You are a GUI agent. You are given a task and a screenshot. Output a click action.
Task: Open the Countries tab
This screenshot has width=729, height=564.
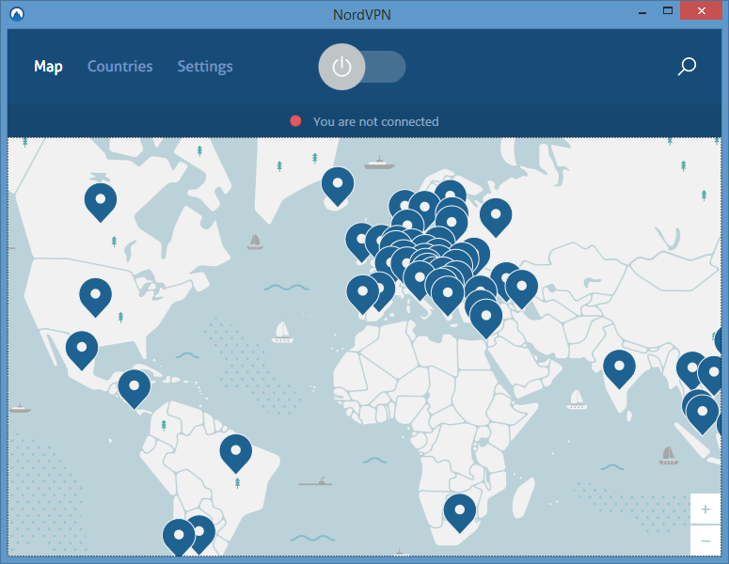(120, 67)
